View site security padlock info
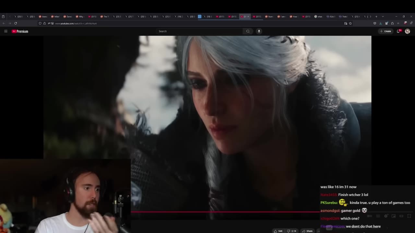The height and width of the screenshot is (233, 415). tap(44, 23)
